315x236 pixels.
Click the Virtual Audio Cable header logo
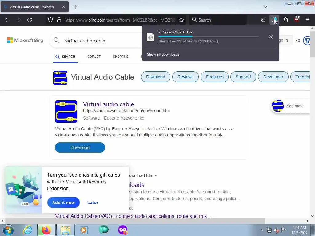tap(60, 78)
